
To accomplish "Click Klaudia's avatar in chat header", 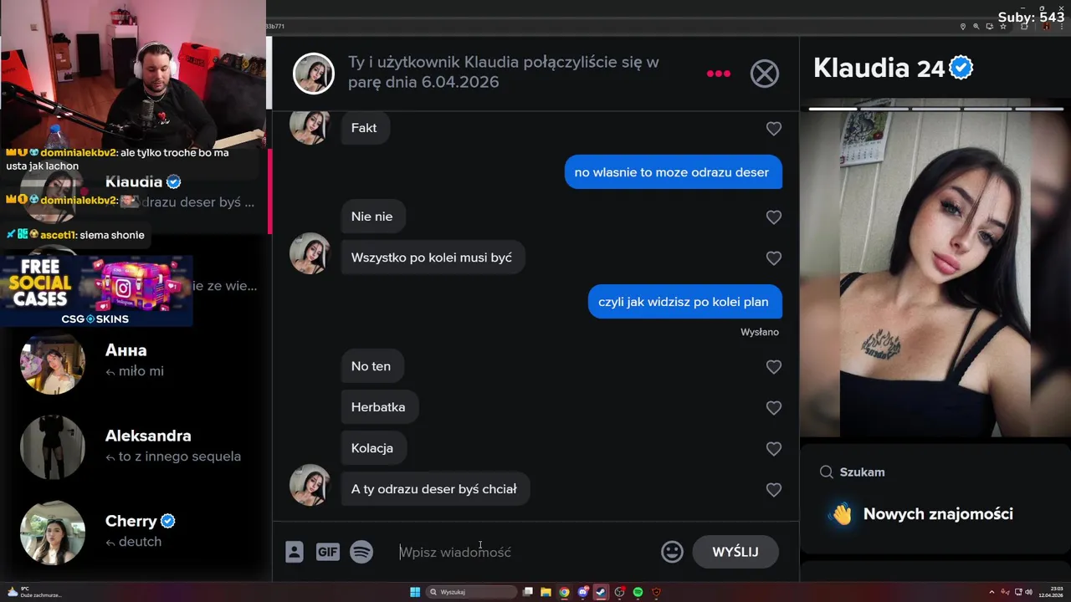I will pyautogui.click(x=314, y=74).
